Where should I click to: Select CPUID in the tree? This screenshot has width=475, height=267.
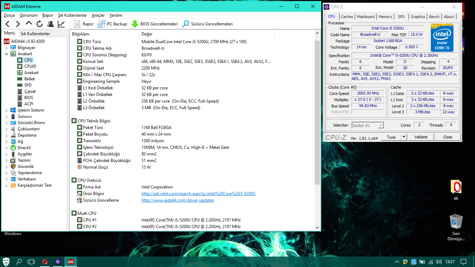tap(30, 66)
